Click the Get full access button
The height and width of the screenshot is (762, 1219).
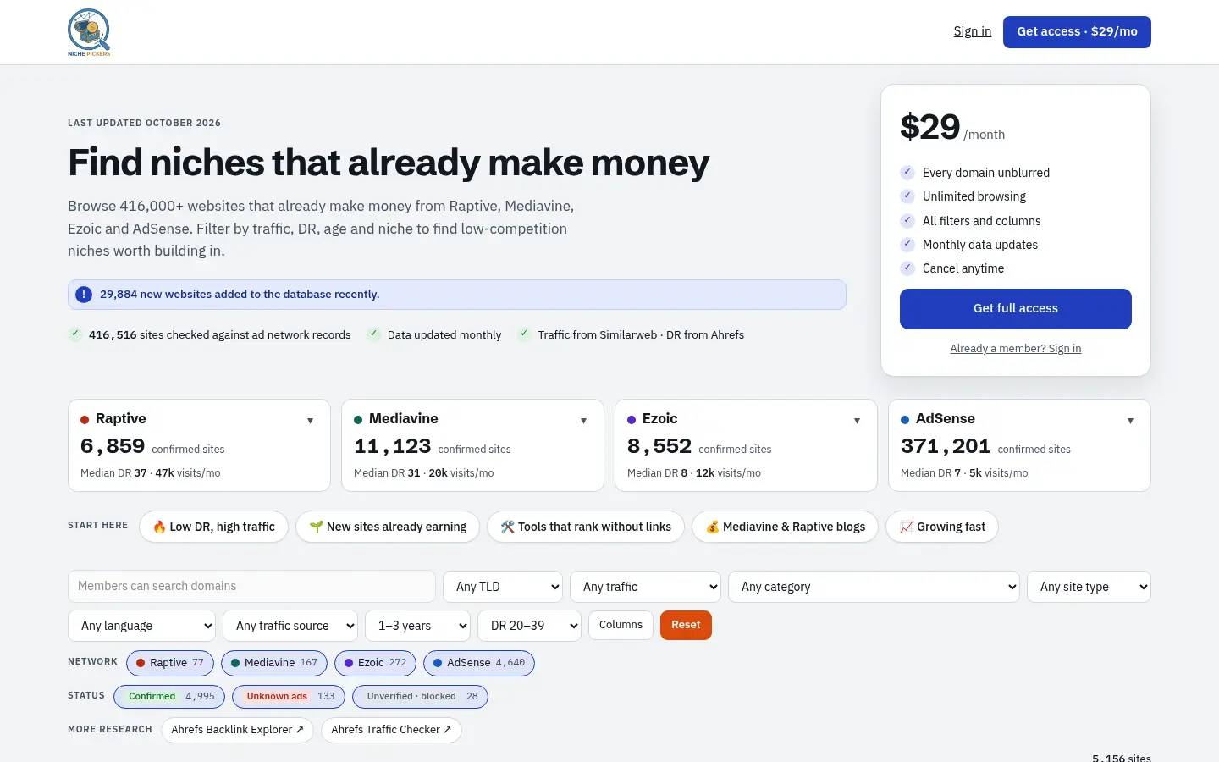pyautogui.click(x=1016, y=309)
